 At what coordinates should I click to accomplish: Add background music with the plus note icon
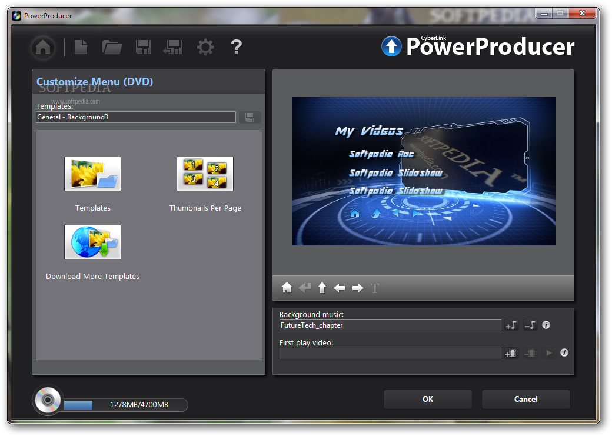(511, 325)
